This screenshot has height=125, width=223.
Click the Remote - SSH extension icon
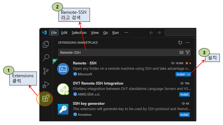pos(63,69)
